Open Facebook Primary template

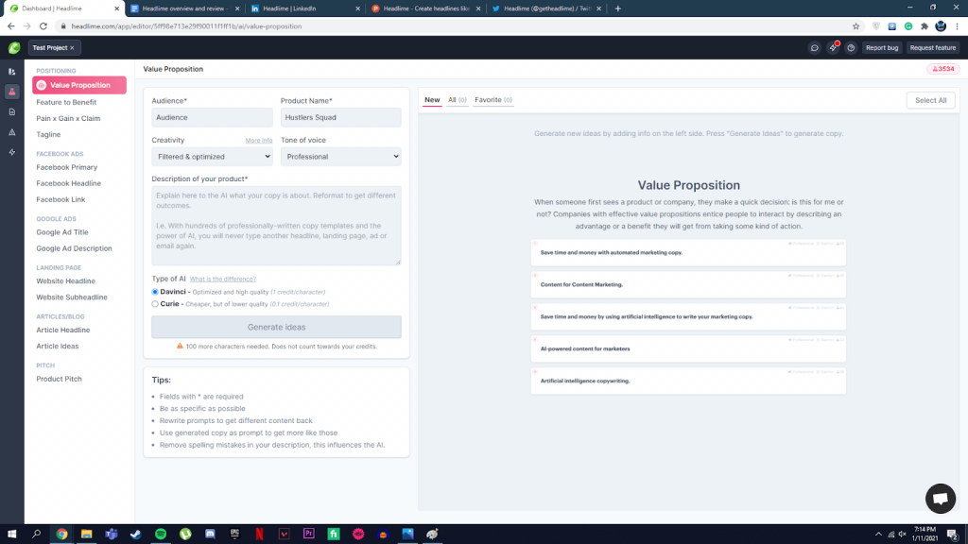tap(67, 167)
